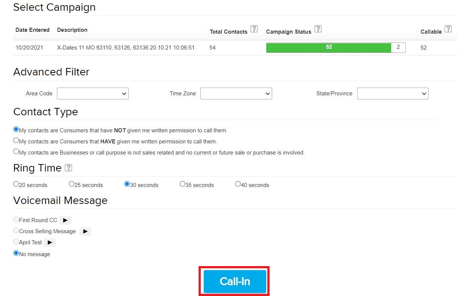Play the First Round CC voicemail
Screen dimensions: 467x296
(x=65, y=220)
